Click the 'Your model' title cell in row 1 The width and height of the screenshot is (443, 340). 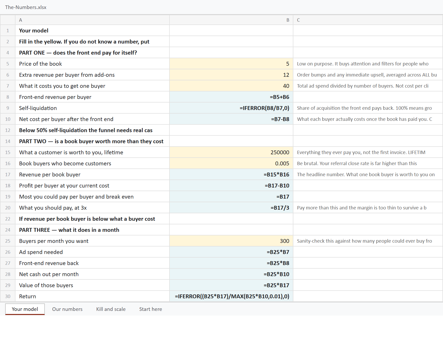click(92, 30)
